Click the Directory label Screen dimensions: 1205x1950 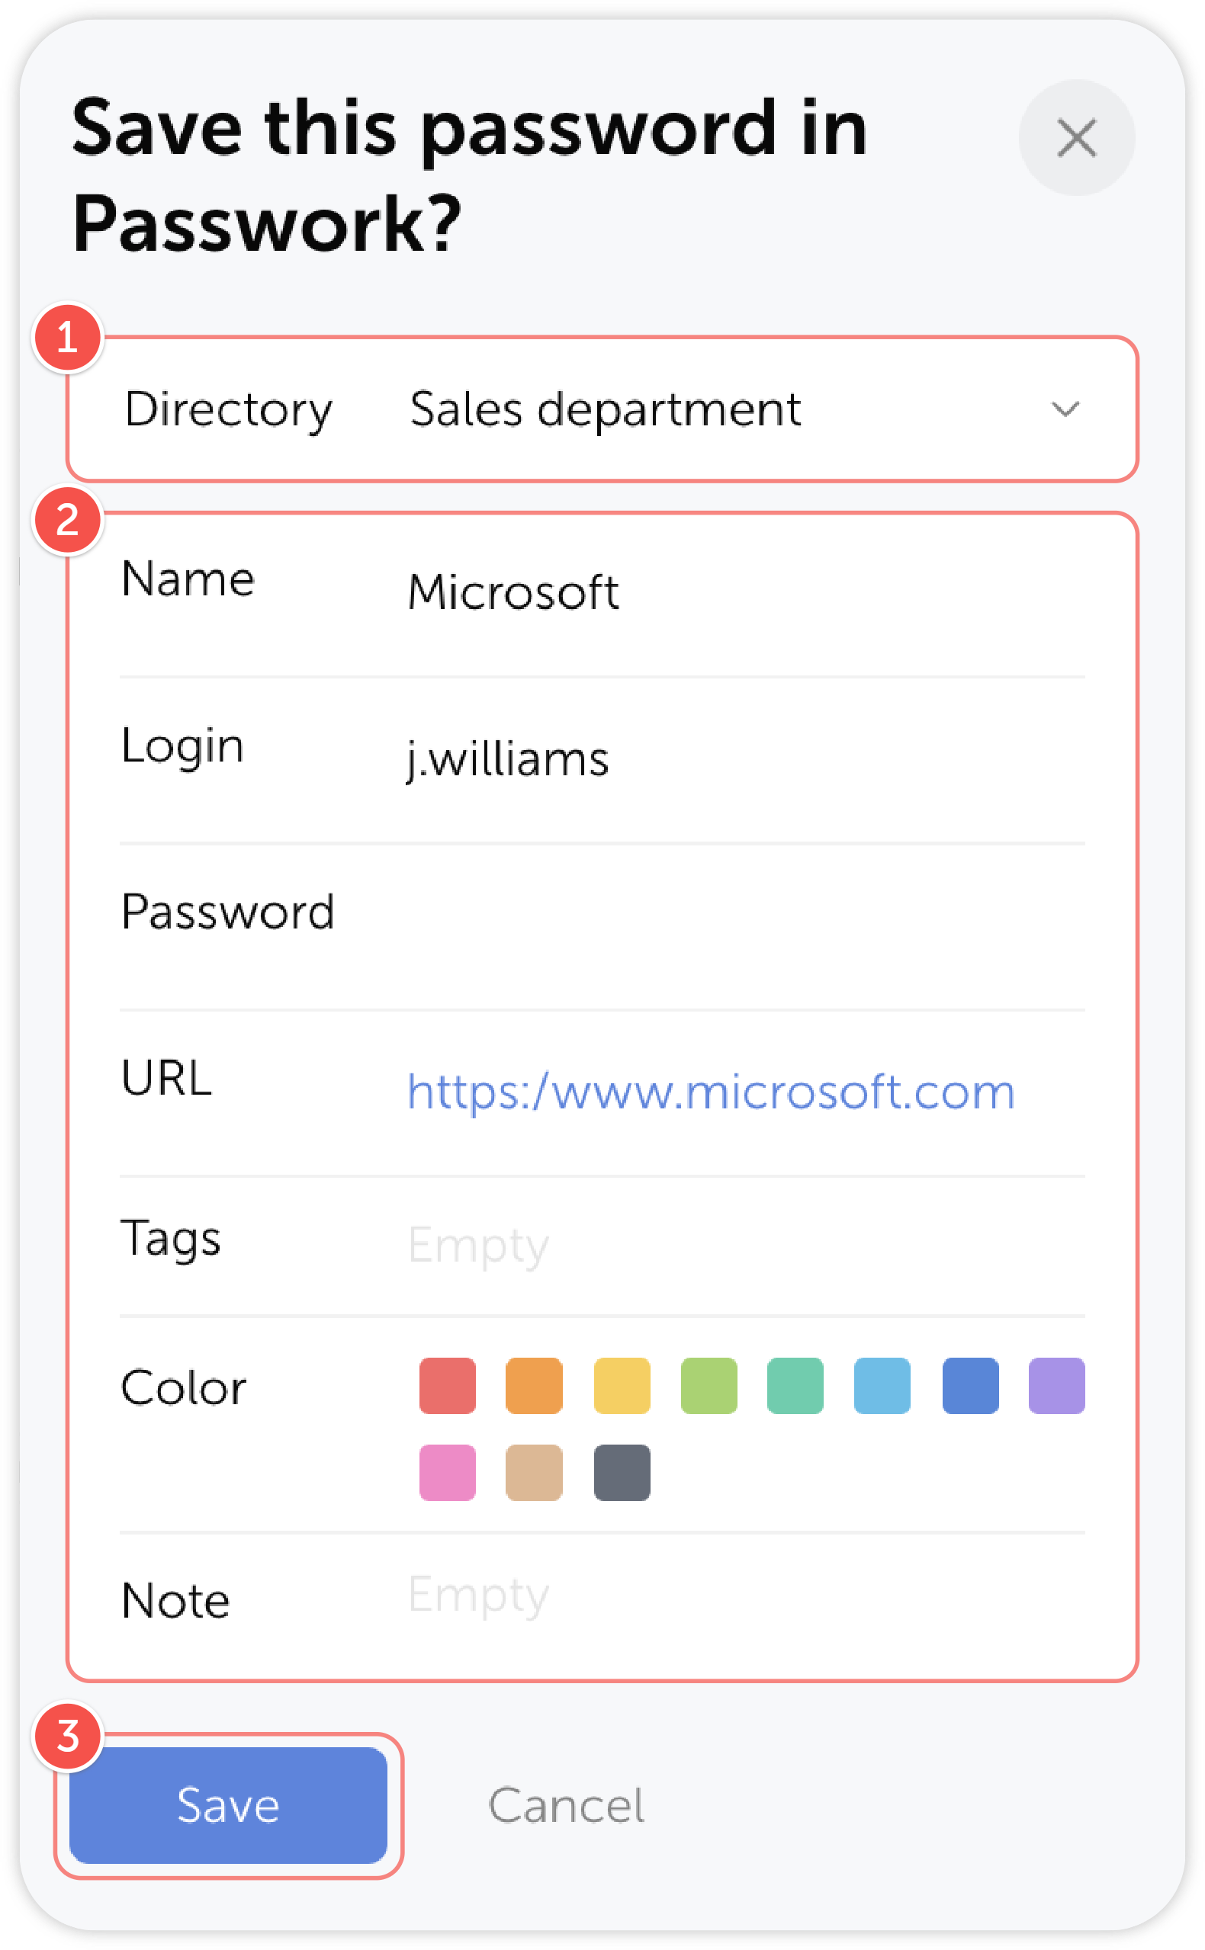point(228,410)
